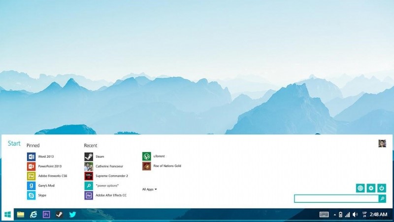Click the Adobe After Effects CC label
Screen dimensions: 394x222
click(111, 195)
